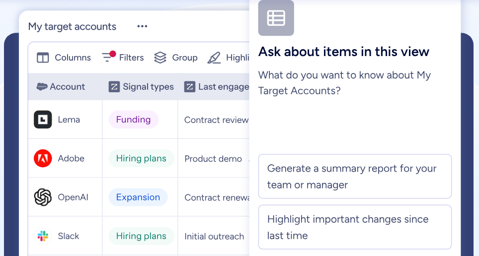Click the Columns layout icon
This screenshot has height=256, width=479.
point(43,58)
